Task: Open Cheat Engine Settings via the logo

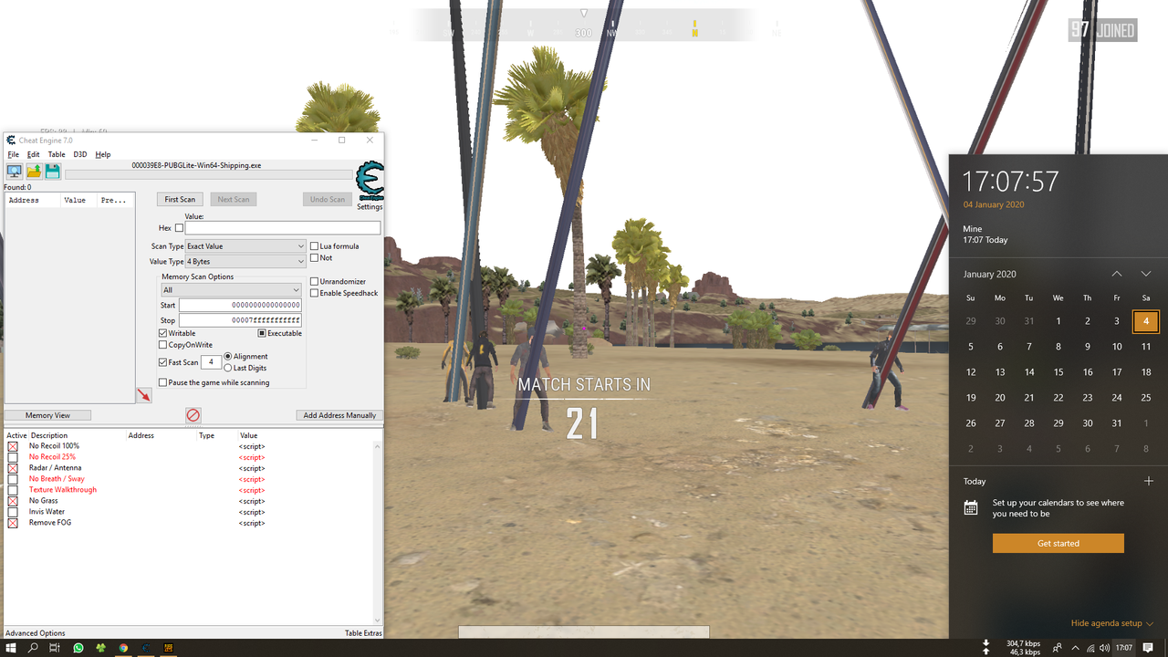Action: click(x=370, y=181)
